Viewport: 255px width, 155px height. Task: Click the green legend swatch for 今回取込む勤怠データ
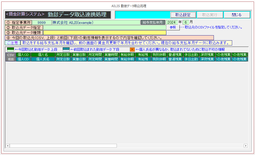point(10,49)
